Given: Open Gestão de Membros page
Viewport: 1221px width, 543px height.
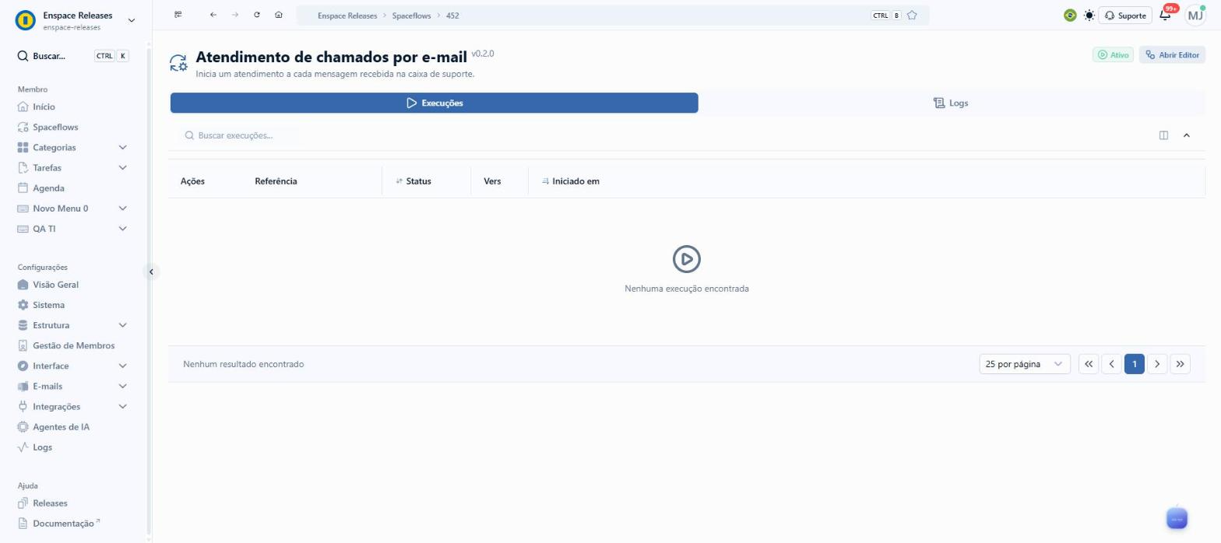Looking at the screenshot, I should [x=73, y=345].
